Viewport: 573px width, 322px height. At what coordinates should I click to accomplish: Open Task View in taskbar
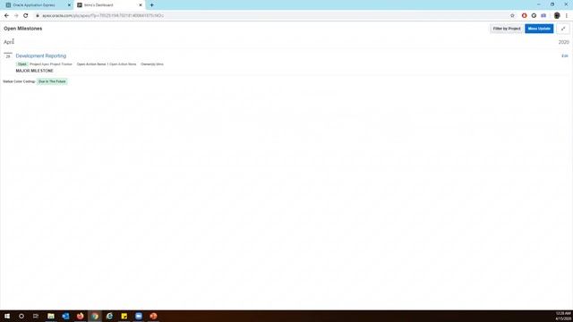36,316
